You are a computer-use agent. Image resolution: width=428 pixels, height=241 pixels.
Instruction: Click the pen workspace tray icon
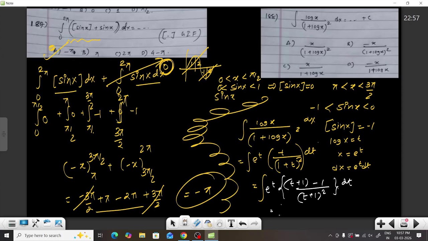pyautogui.click(x=378, y=235)
